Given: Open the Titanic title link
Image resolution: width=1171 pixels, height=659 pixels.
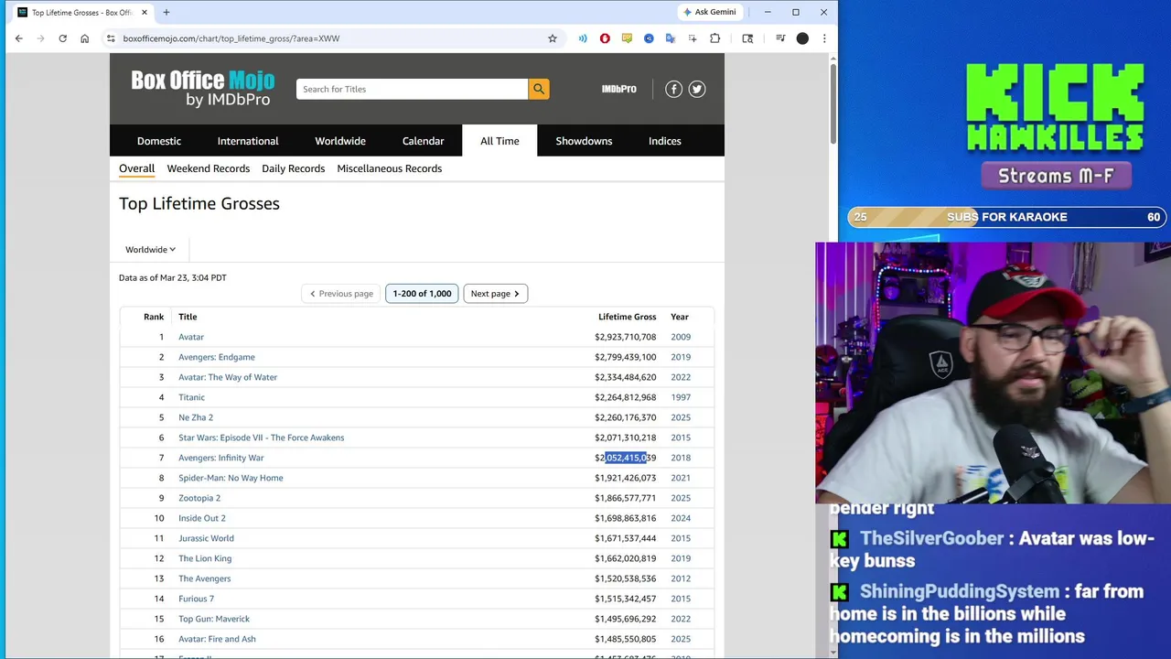Looking at the screenshot, I should point(191,397).
